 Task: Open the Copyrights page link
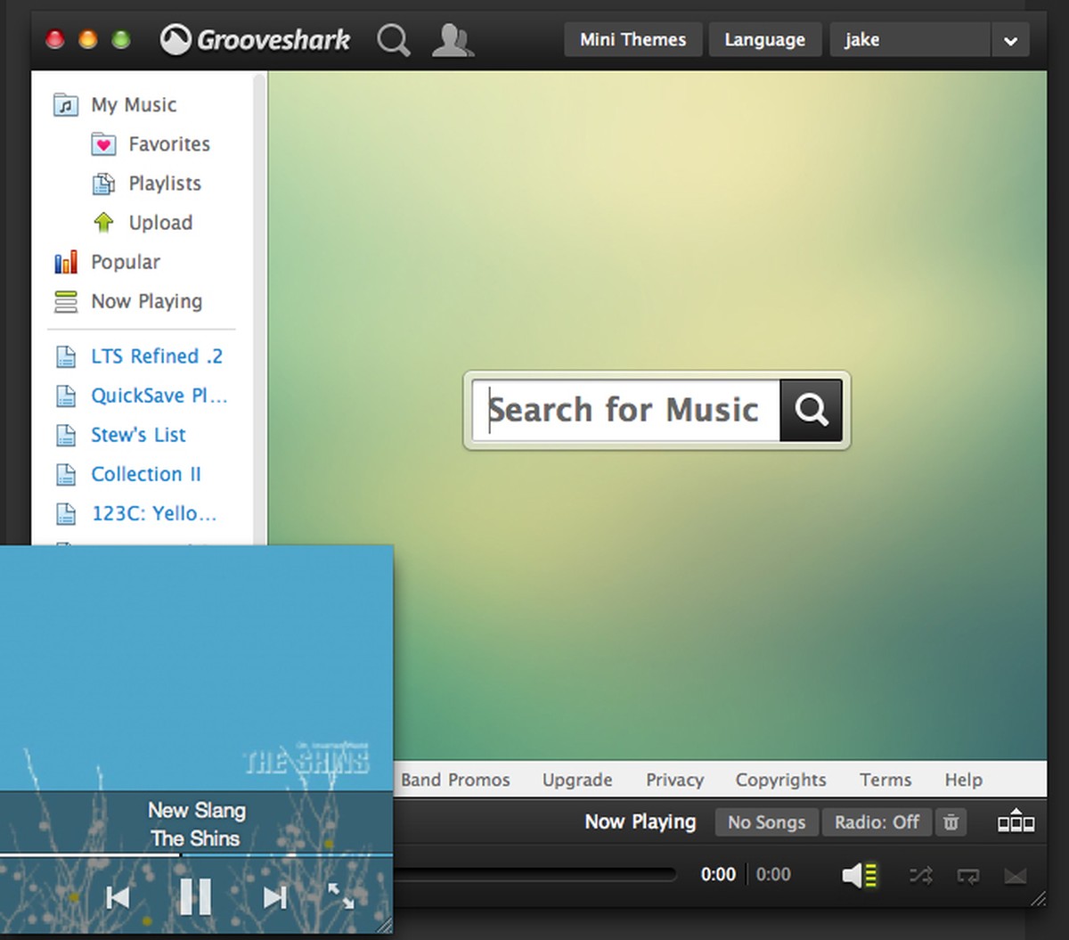(x=779, y=780)
